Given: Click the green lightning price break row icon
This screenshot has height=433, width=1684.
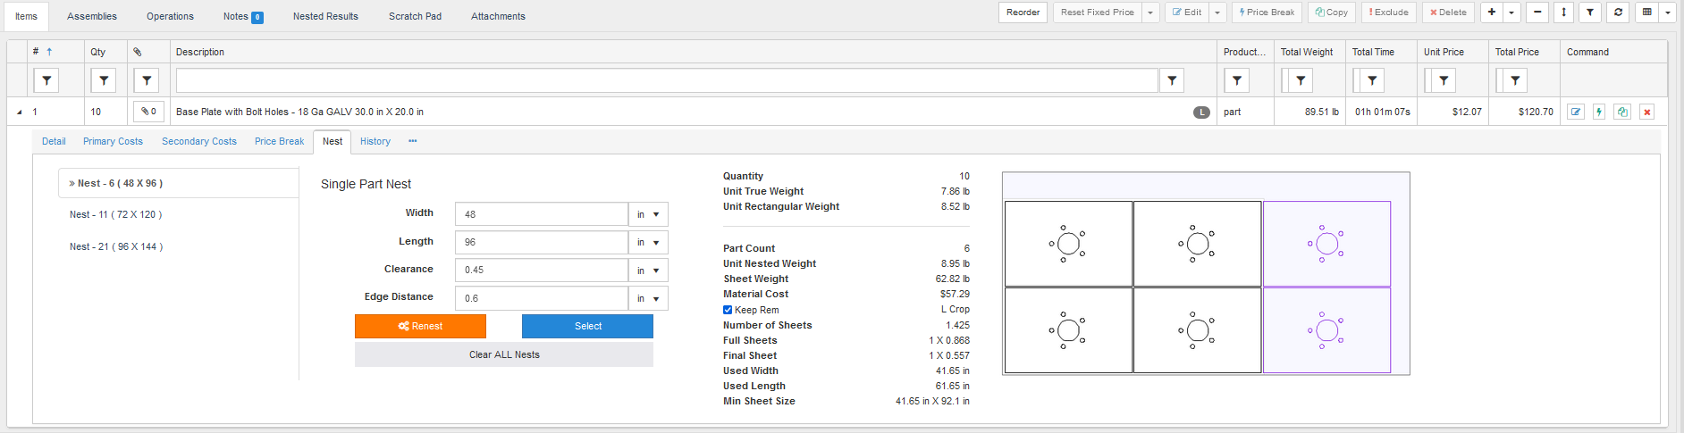Looking at the screenshot, I should click(x=1599, y=112).
